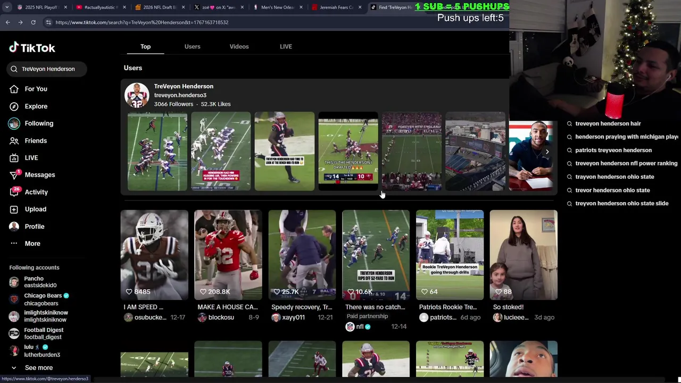Switch to the Users tab

(192, 46)
